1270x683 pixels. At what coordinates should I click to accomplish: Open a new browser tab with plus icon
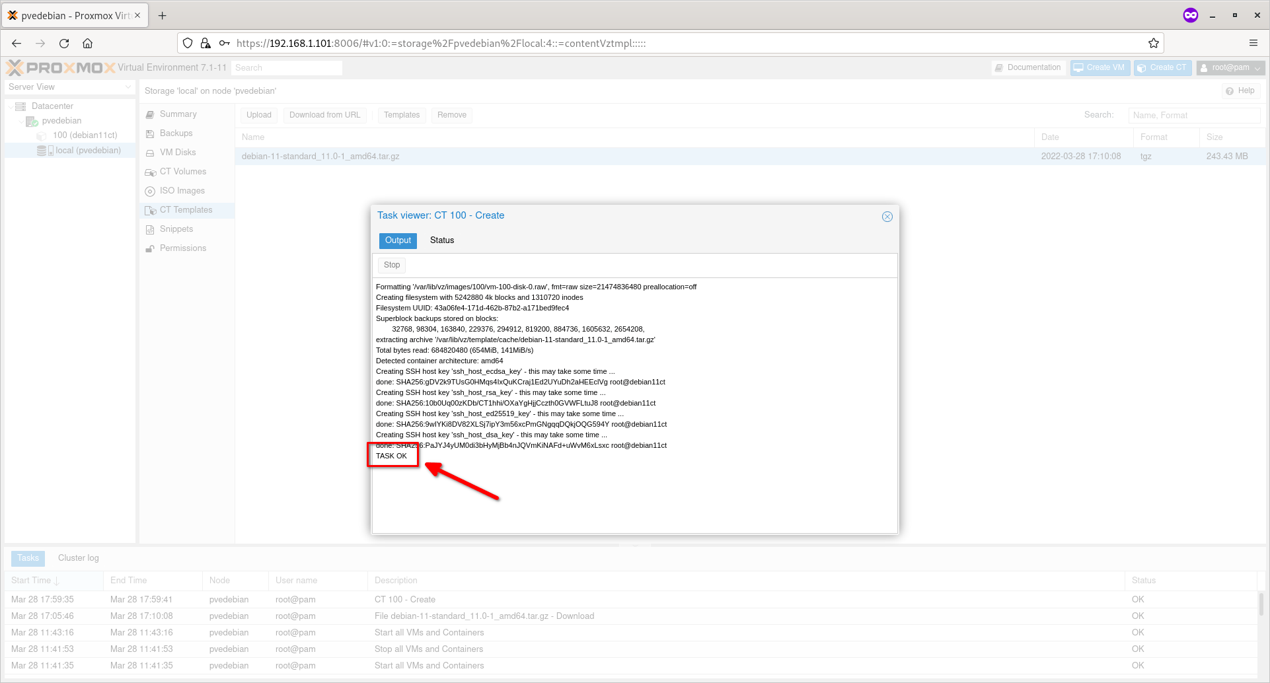(x=163, y=15)
